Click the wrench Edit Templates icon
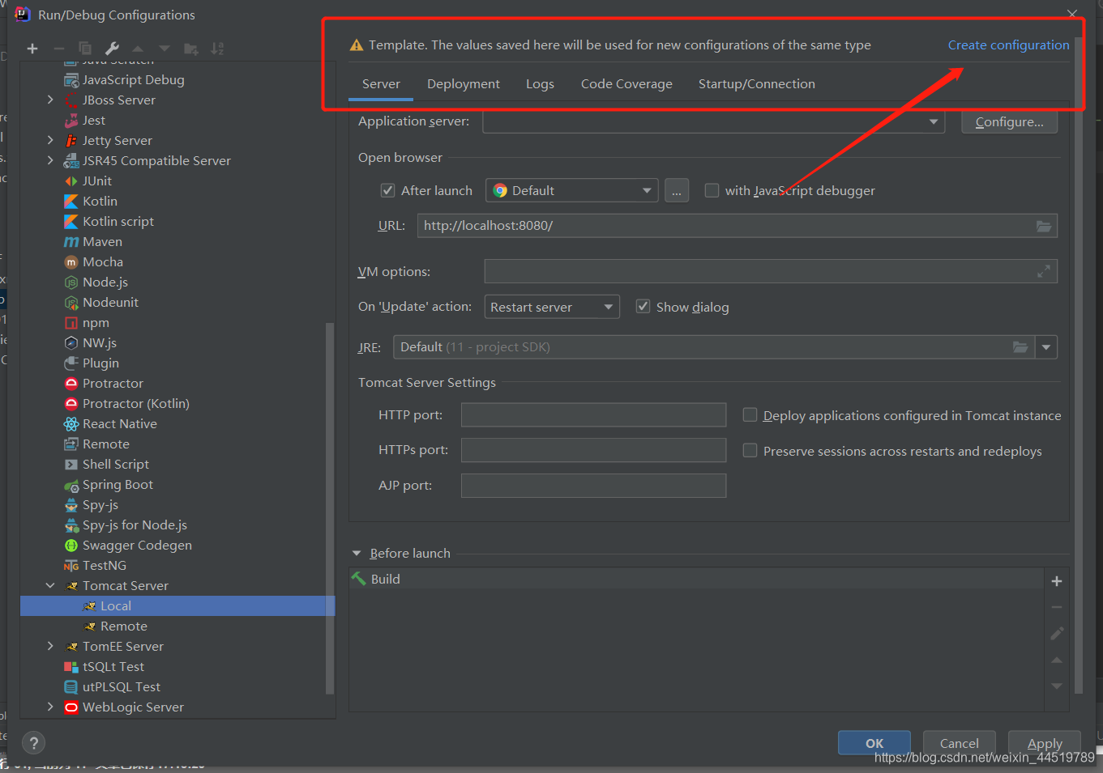1103x773 pixels. (112, 49)
